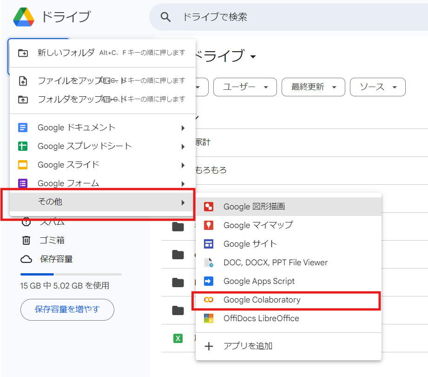Click the Google Colaboratory icon

coord(209,300)
